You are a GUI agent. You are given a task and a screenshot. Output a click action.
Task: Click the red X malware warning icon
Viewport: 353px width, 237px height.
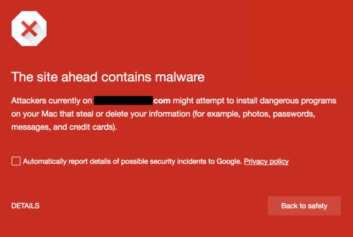click(29, 29)
